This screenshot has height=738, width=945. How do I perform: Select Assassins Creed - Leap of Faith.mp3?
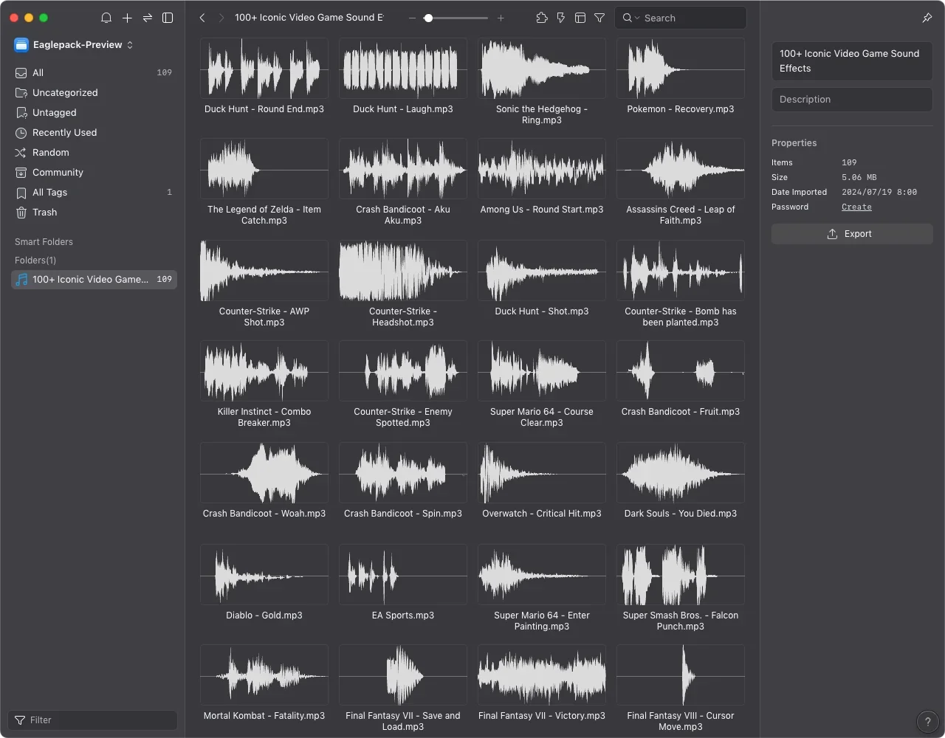click(681, 169)
